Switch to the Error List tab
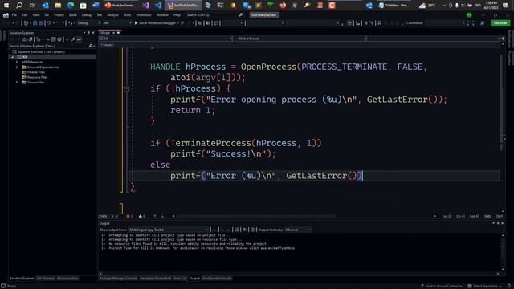This screenshot has width=514, height=289. point(180,279)
